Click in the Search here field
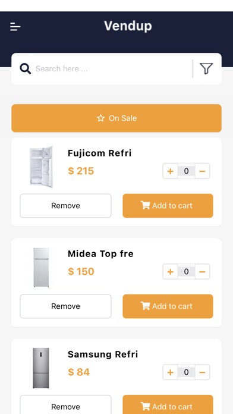 pyautogui.click(x=112, y=68)
